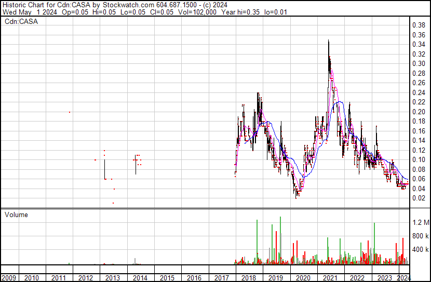
Task: Click the 2021 year label
Action: click(x=330, y=278)
